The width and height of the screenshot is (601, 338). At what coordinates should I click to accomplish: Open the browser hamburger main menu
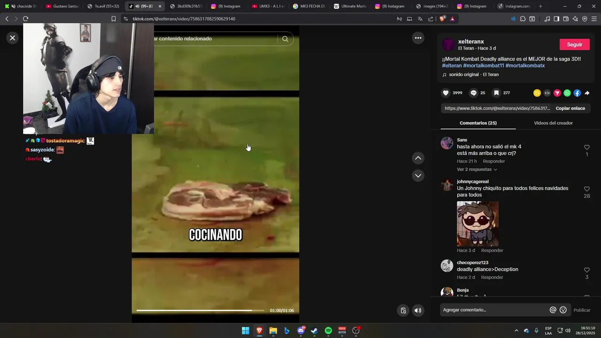[594, 19]
